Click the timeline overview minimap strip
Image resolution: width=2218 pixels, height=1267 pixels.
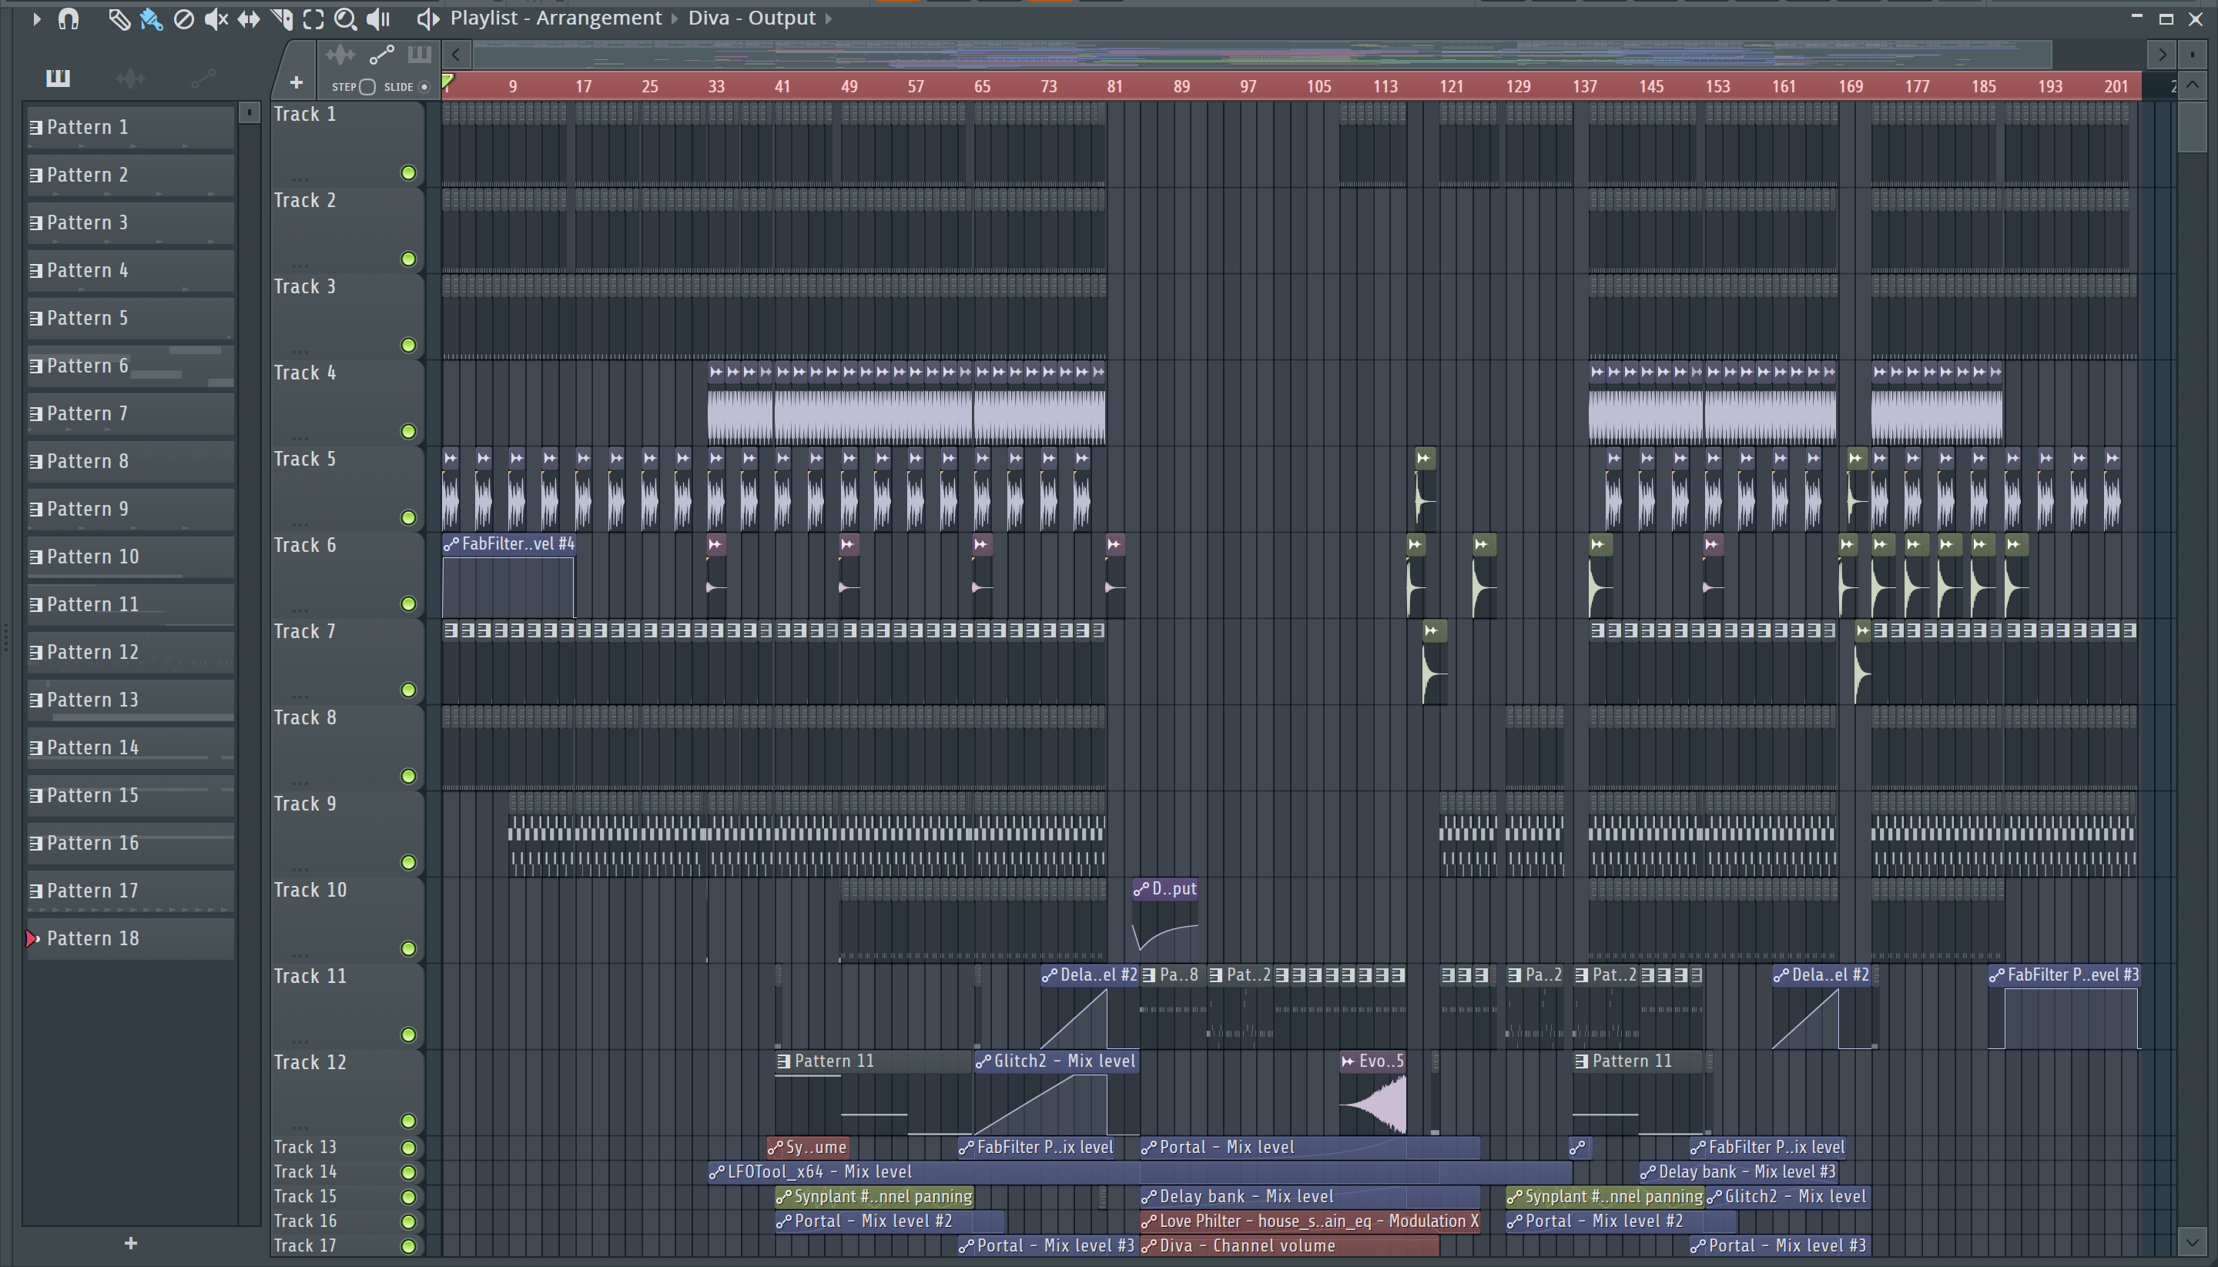1262,55
